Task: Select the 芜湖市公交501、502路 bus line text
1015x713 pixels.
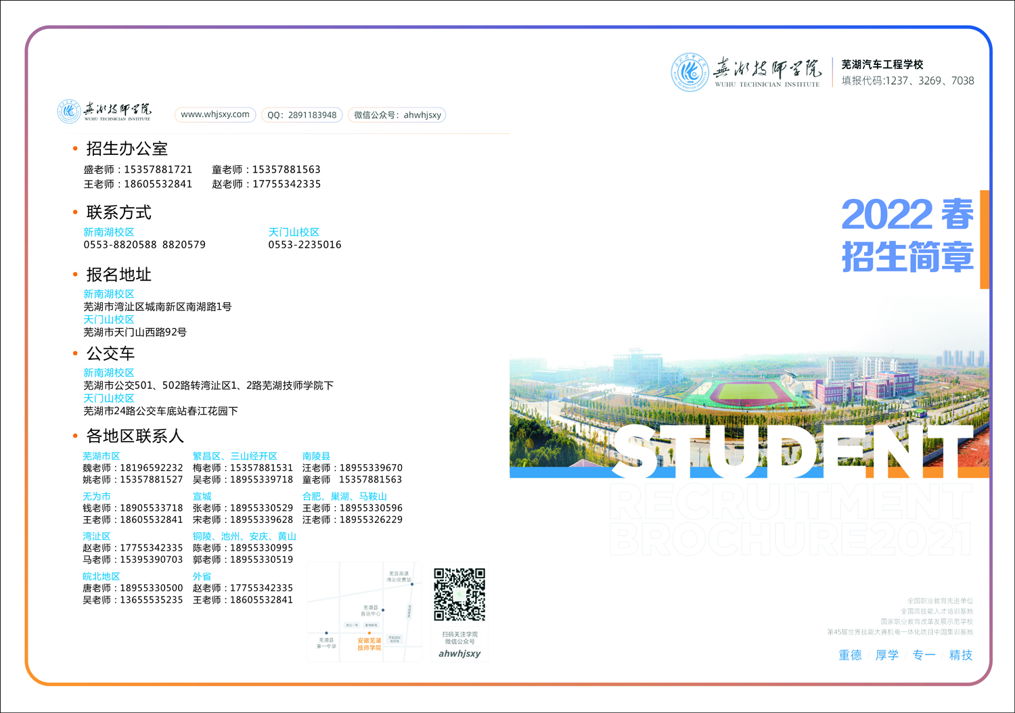Action: [208, 386]
